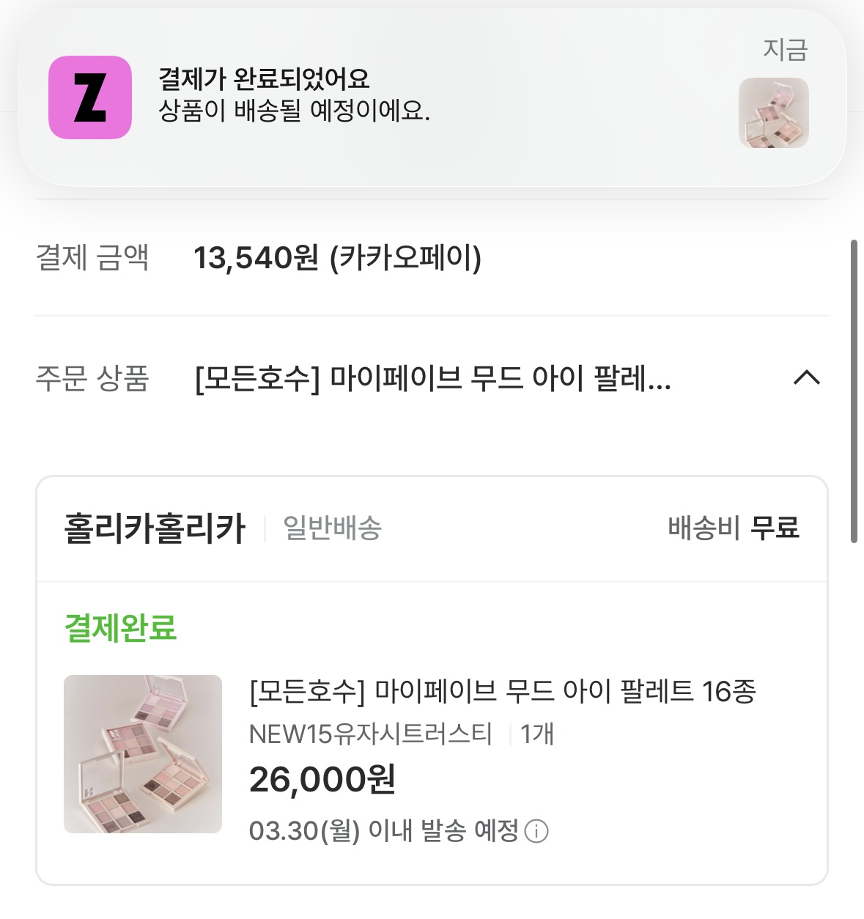
Task: Open the info icon beside 발송 예정
Action: 536,832
